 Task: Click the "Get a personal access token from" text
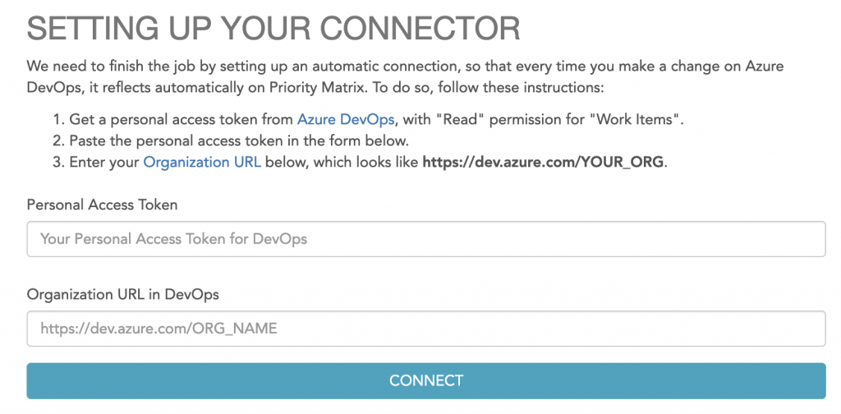[181, 119]
